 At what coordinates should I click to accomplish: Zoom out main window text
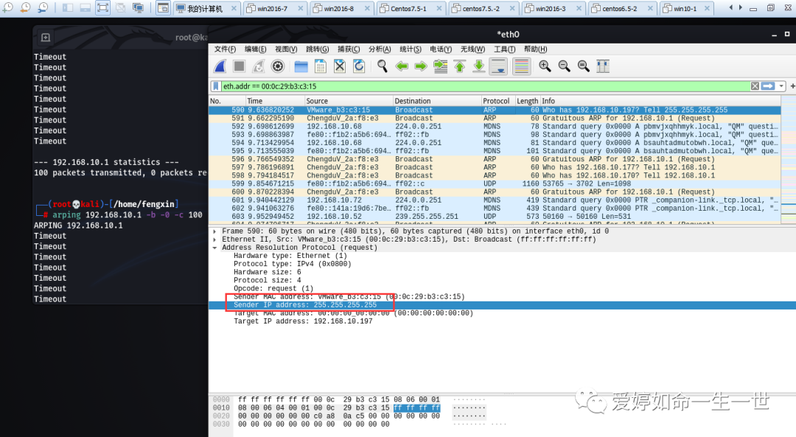point(564,66)
